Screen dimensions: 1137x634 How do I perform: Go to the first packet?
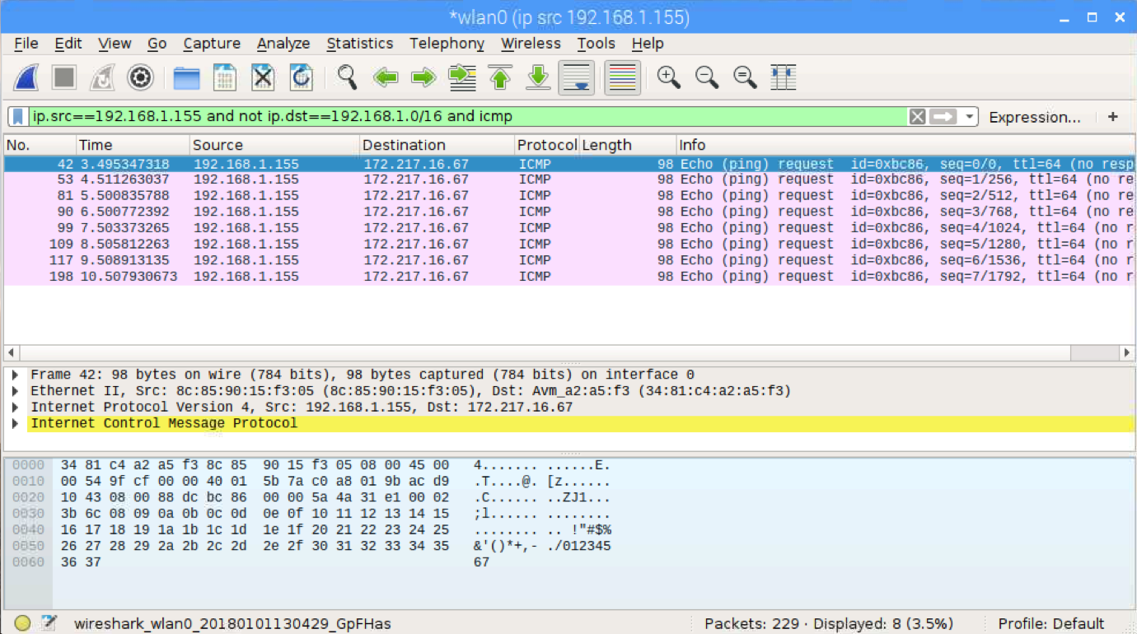tap(500, 78)
